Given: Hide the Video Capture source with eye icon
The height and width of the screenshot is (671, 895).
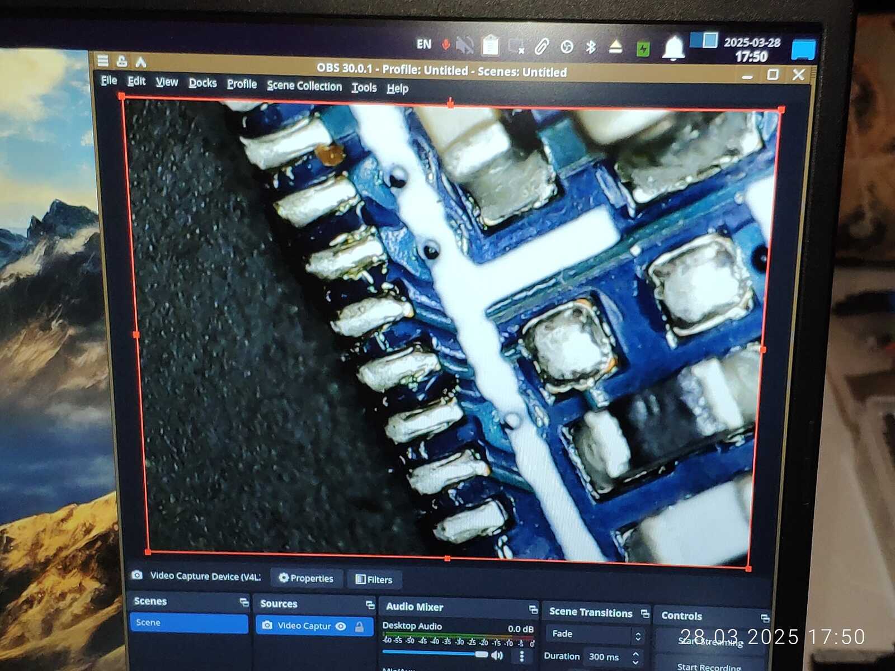Looking at the screenshot, I should (x=341, y=626).
